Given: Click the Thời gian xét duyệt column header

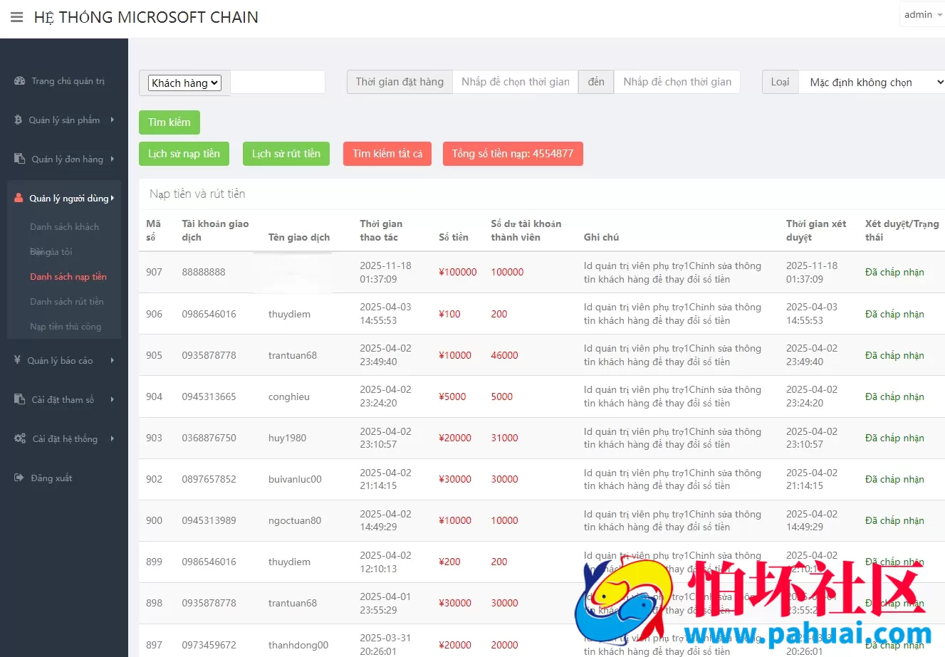Looking at the screenshot, I should pyautogui.click(x=816, y=231).
